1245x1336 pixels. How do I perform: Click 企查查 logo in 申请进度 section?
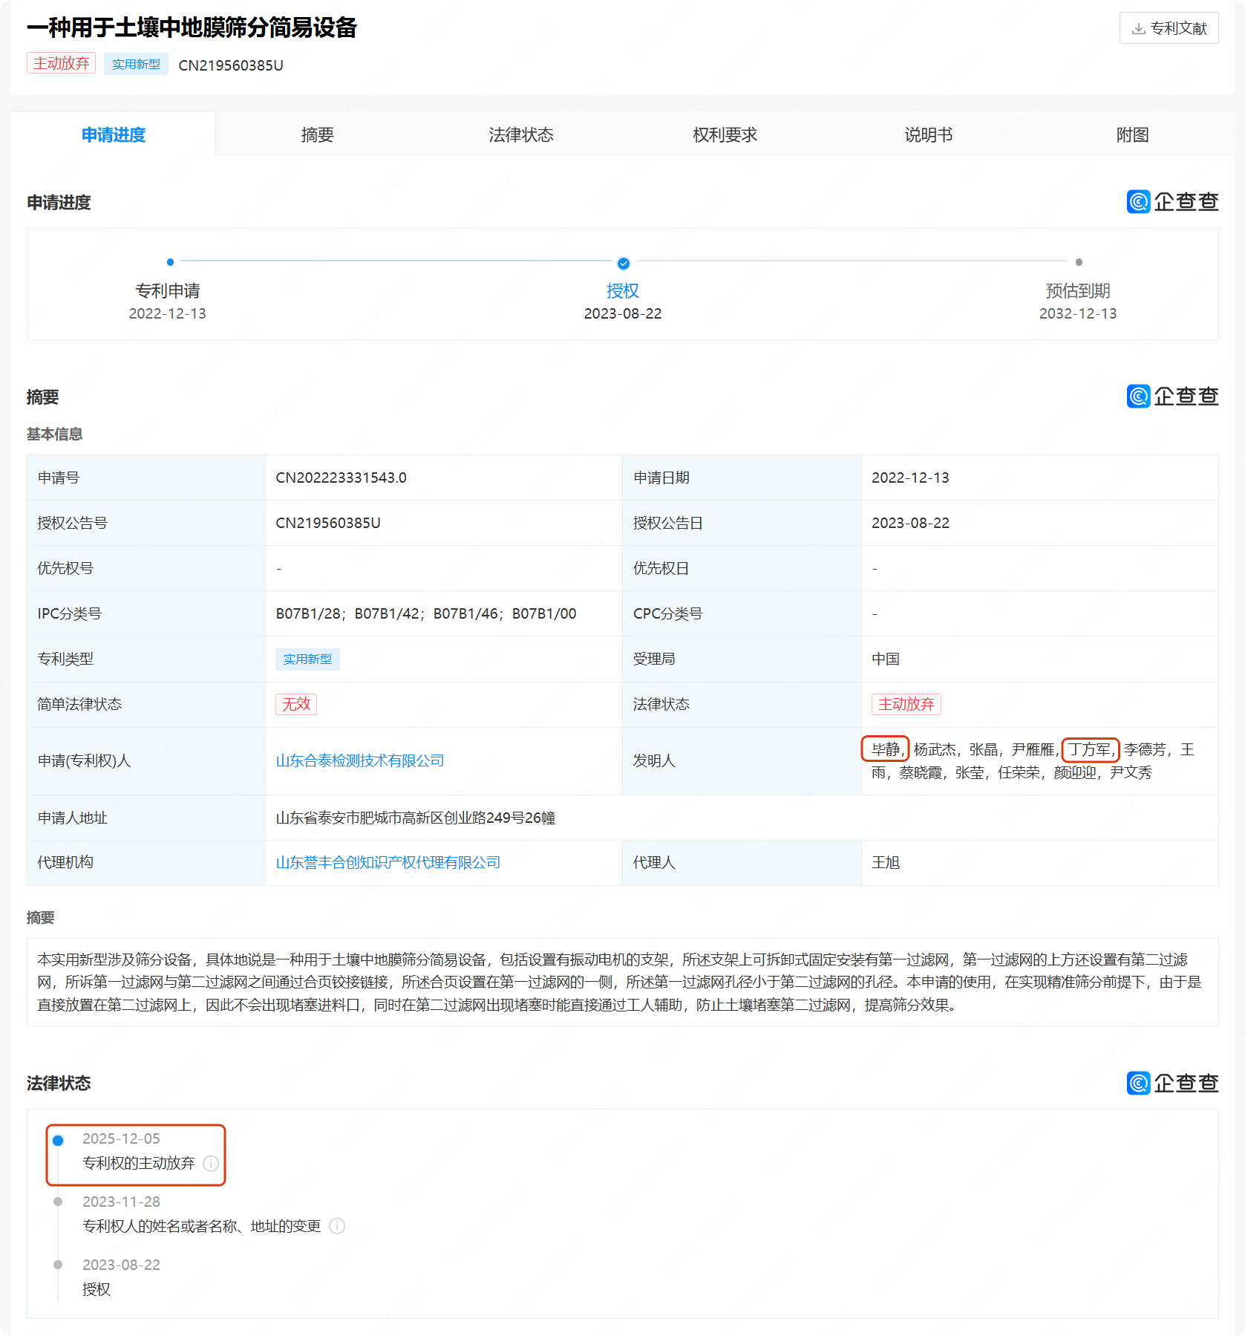tap(1172, 202)
